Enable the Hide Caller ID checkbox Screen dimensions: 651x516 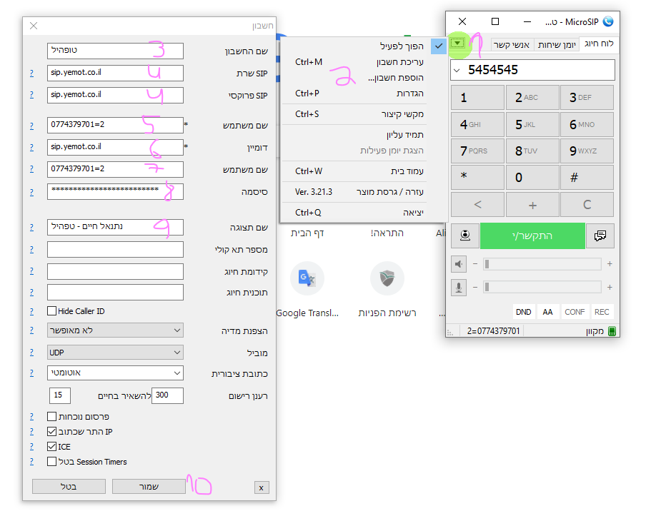[x=52, y=311]
